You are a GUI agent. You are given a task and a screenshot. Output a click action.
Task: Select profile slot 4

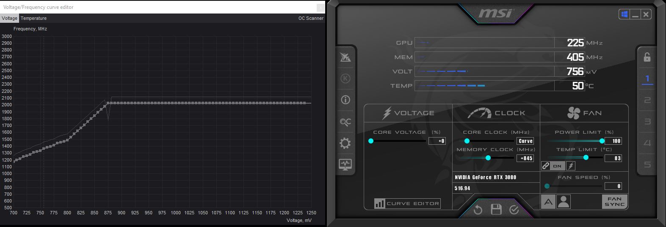pos(647,143)
